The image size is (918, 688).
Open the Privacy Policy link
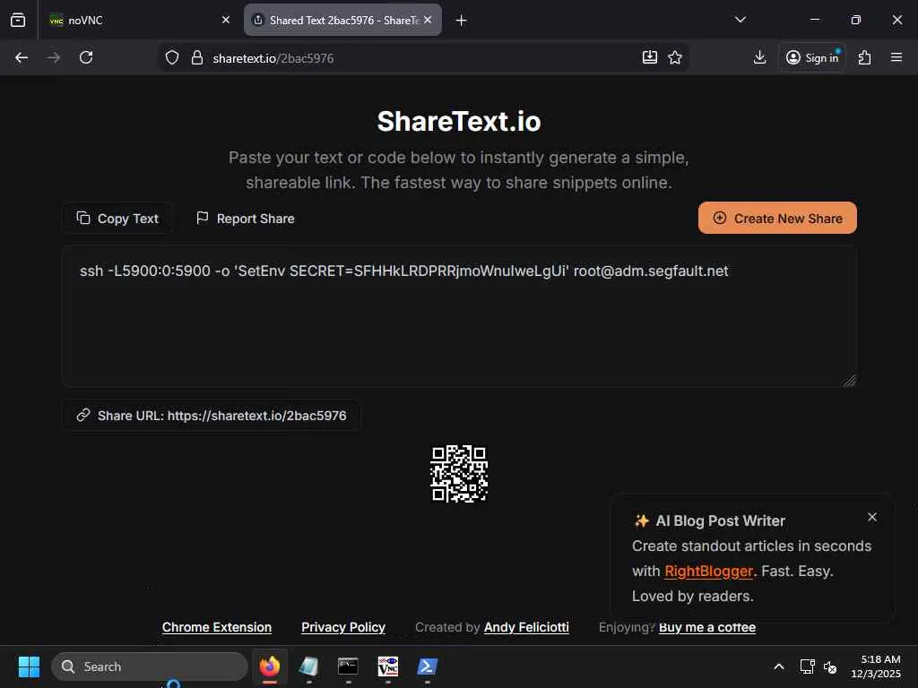click(x=343, y=627)
